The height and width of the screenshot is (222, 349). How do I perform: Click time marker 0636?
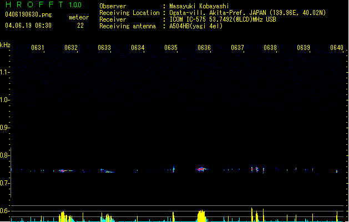204,48
